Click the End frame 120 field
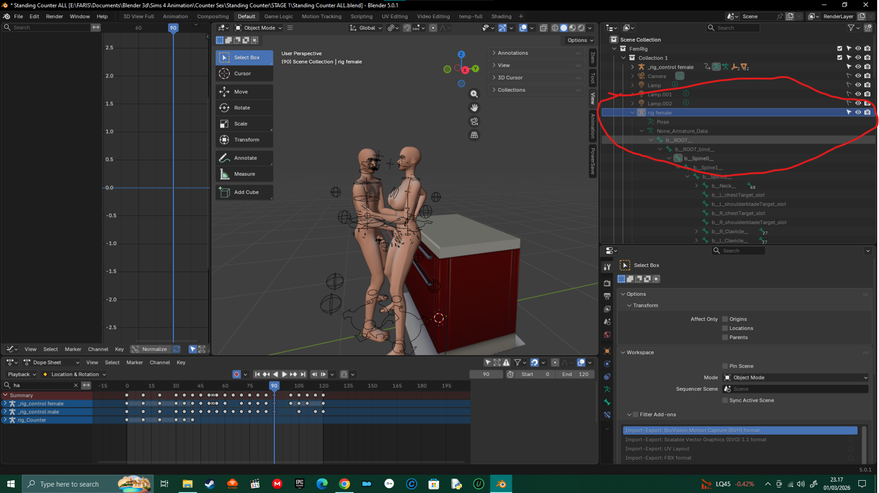This screenshot has height=493, width=879. [575, 375]
